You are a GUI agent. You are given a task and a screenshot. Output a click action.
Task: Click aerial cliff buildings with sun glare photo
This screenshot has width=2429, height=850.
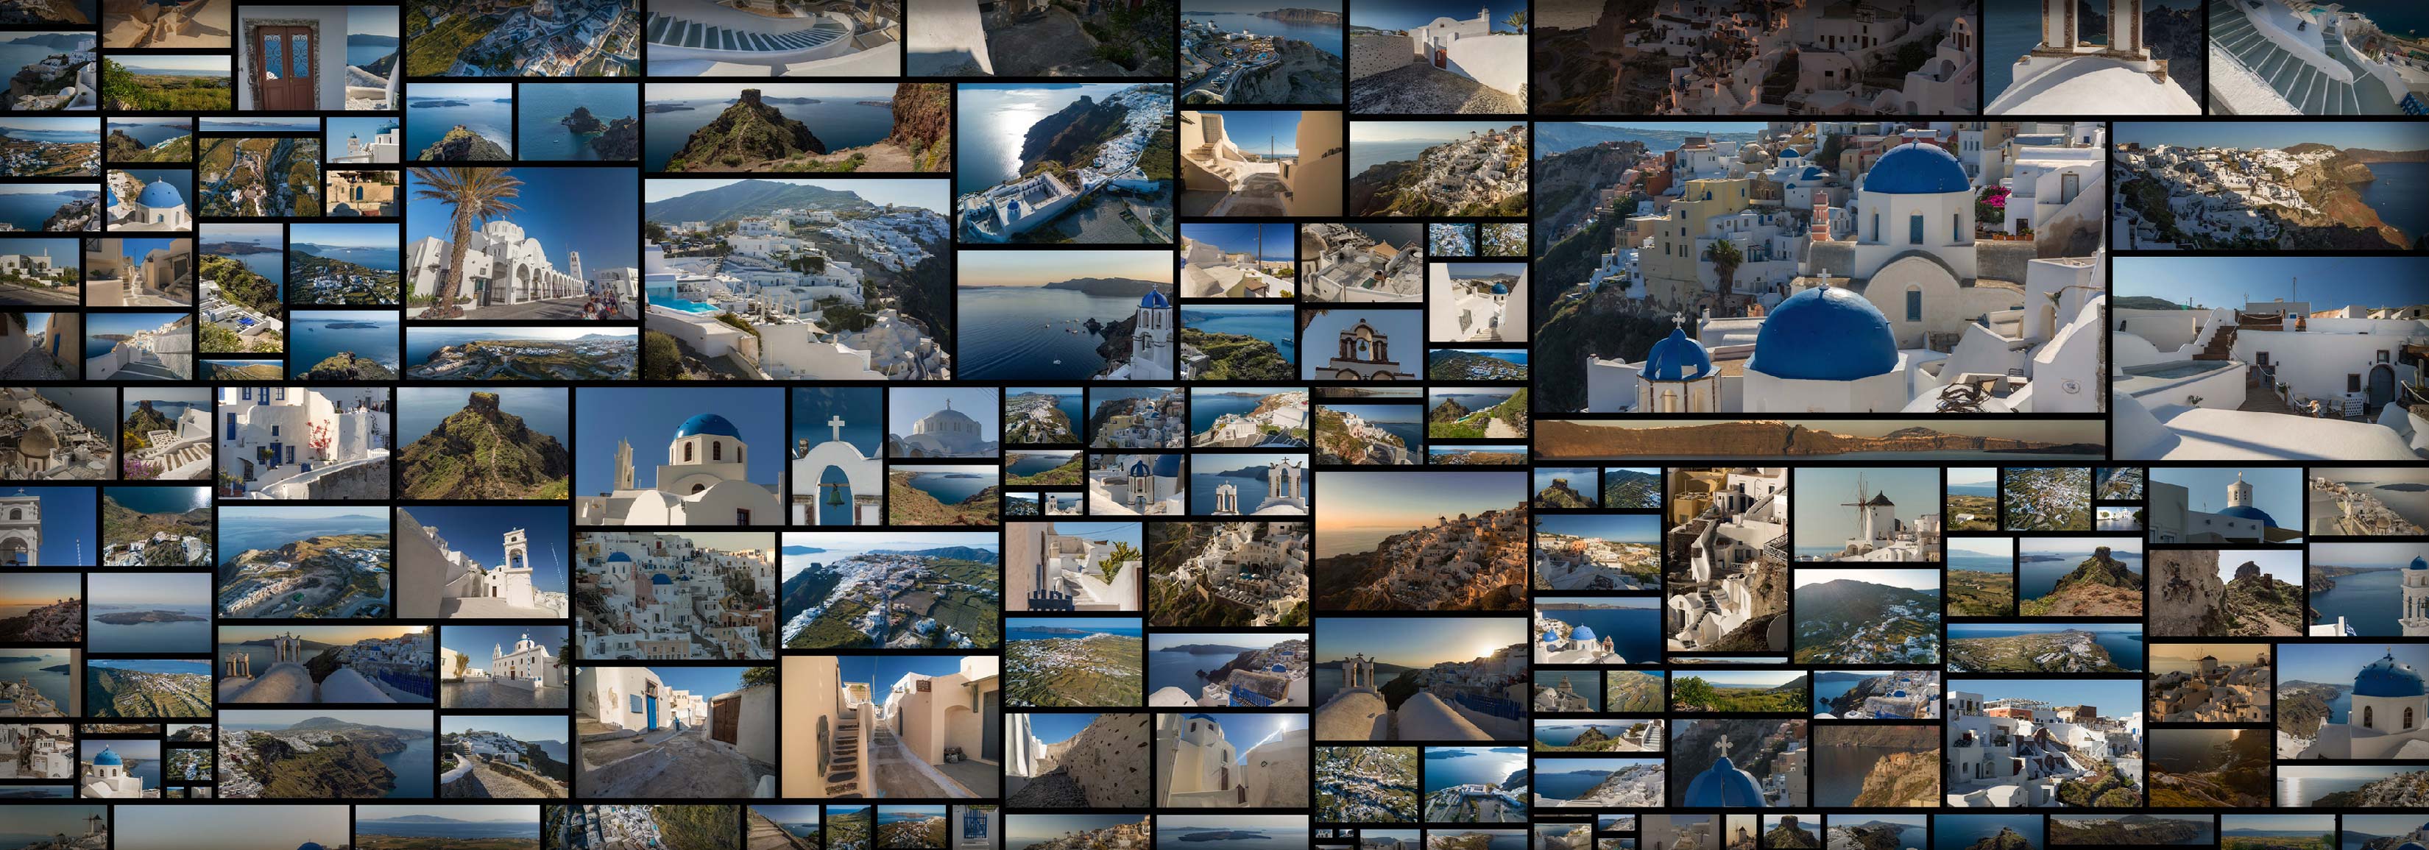point(1064,164)
